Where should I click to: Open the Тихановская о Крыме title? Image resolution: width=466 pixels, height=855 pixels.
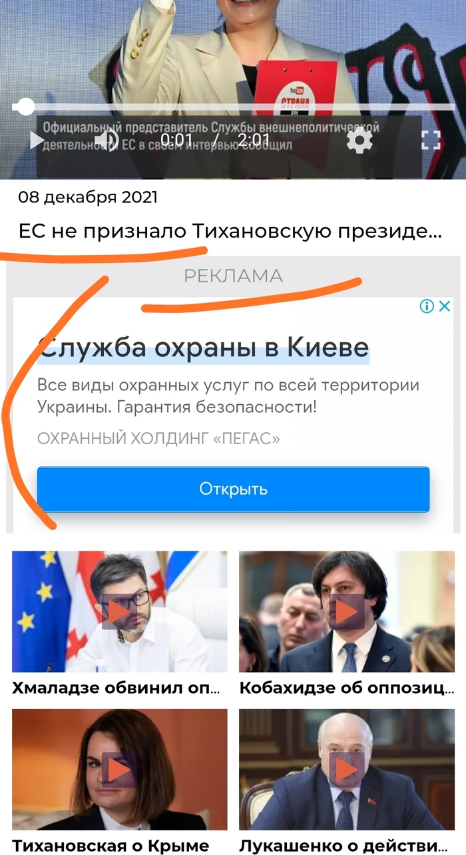click(111, 846)
